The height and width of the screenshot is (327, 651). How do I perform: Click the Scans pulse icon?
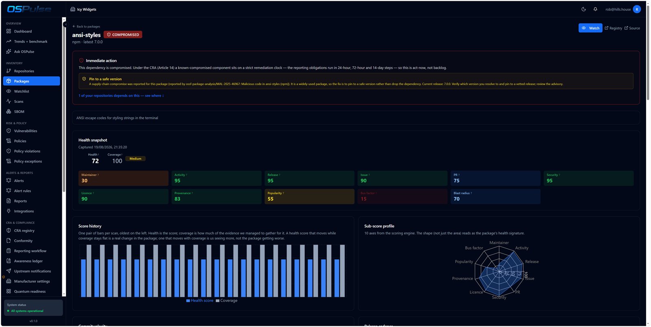9,102
